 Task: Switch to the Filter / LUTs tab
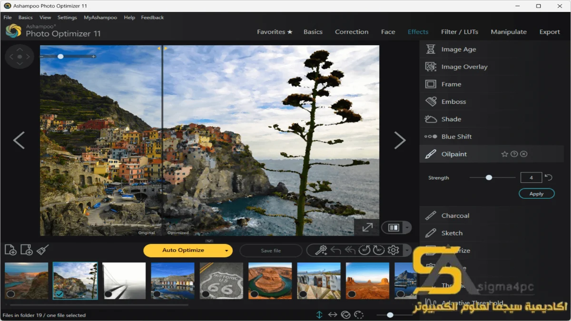[x=460, y=32]
